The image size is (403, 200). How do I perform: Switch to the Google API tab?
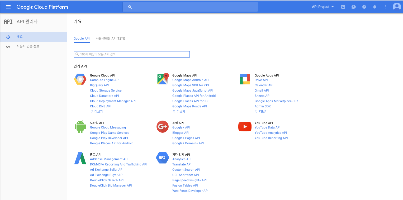click(x=82, y=39)
